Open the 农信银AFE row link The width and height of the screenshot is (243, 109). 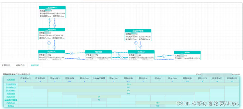click(x=11, y=87)
